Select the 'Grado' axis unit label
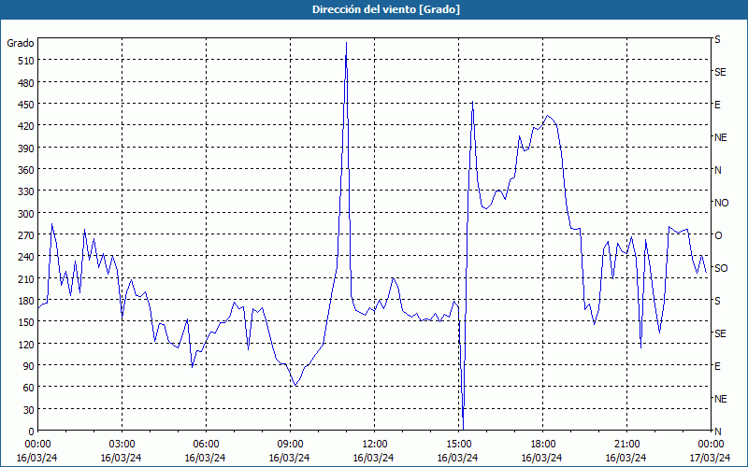The width and height of the screenshot is (748, 467). (x=21, y=43)
